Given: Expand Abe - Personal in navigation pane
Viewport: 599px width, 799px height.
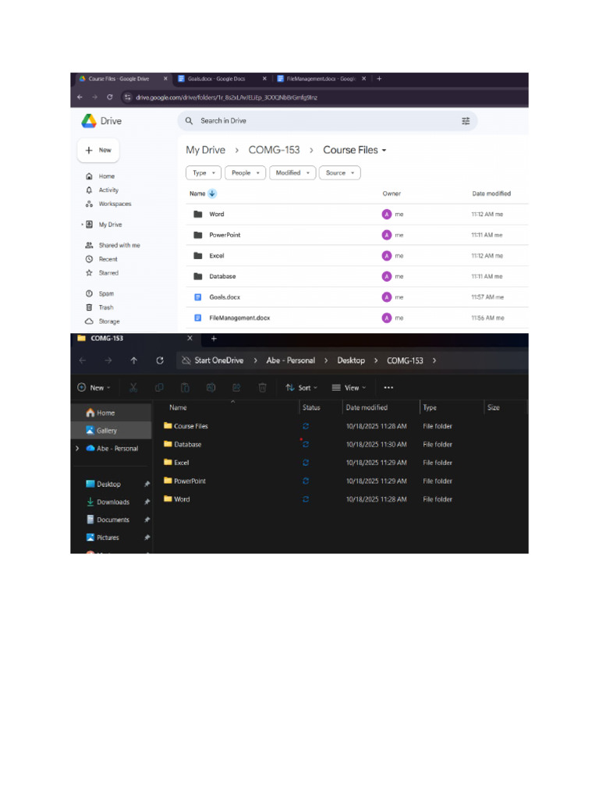Looking at the screenshot, I should coord(77,449).
